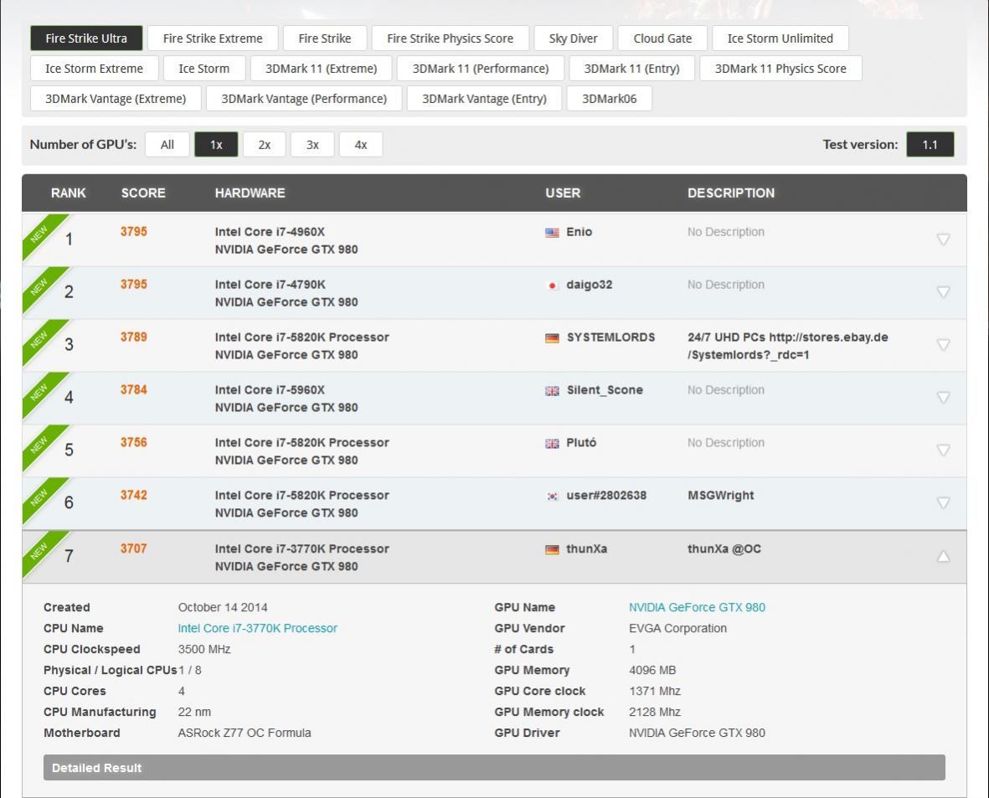Expand rank 3 SYSTEMLORDS result details
989x798 pixels.
[943, 345]
